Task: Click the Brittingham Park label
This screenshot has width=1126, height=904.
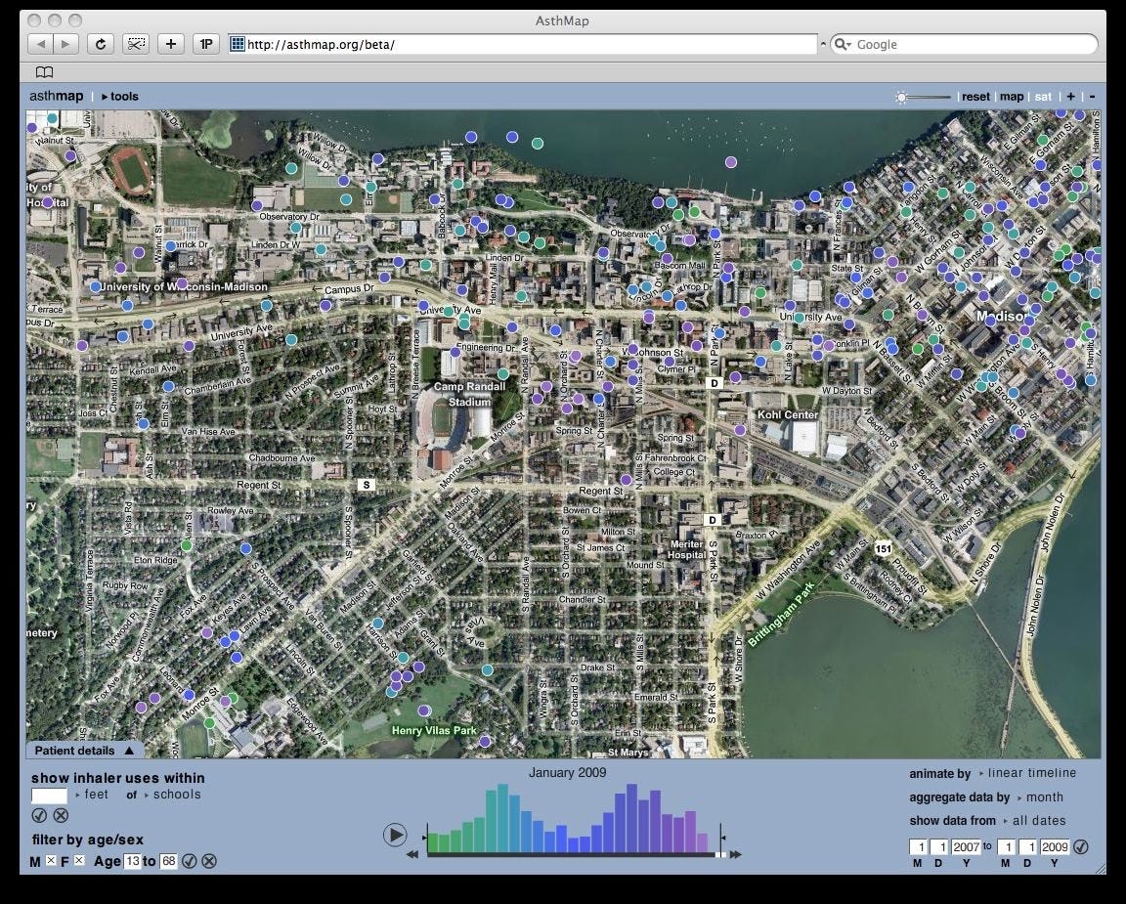Action: (781, 614)
